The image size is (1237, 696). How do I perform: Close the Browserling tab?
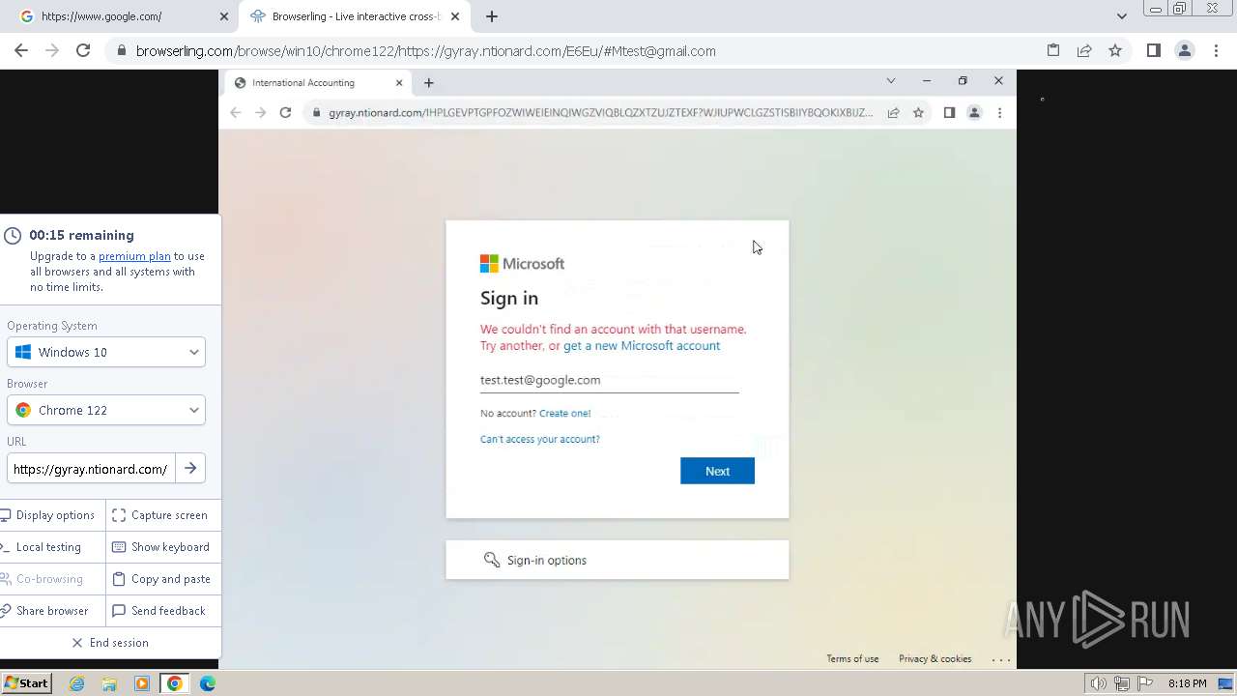[x=455, y=16]
